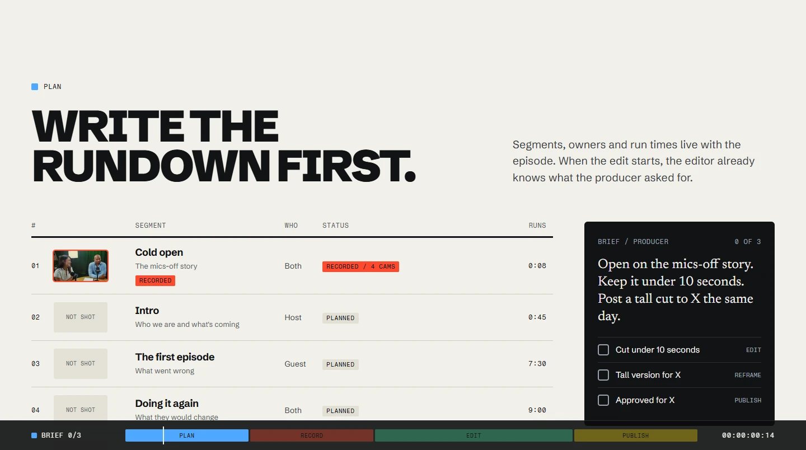Viewport: 806px width, 450px height.
Task: Click the blue square beside BRIEF 0/3
Action: (x=34, y=435)
